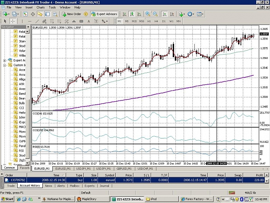Viewport: 270px width, 203px height.
Task: Select the triangle shape drawing tool
Action: coord(74,21)
